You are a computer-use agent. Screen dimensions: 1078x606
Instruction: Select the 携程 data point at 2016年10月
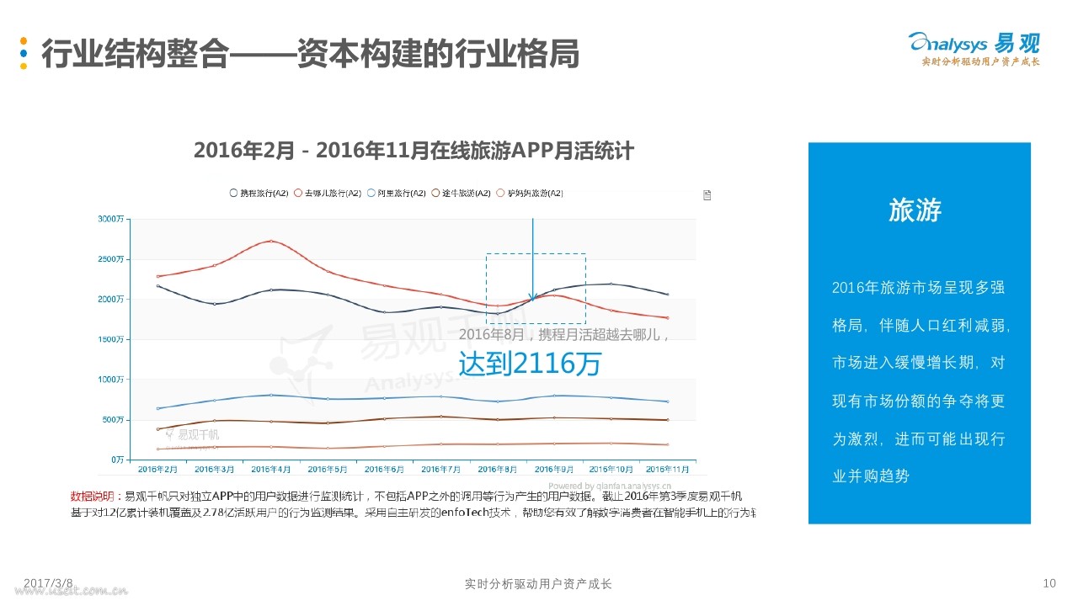611,284
